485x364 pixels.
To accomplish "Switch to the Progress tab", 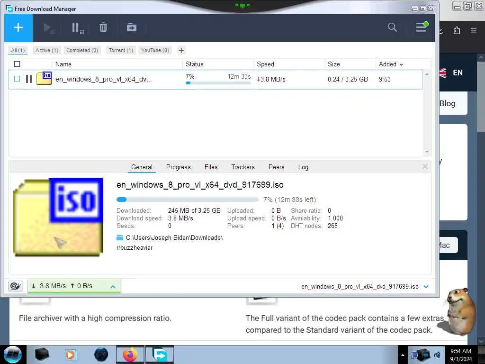I will [179, 167].
